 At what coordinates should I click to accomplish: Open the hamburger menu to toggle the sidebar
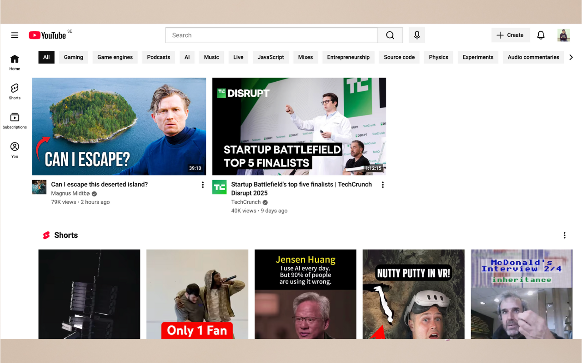[15, 35]
